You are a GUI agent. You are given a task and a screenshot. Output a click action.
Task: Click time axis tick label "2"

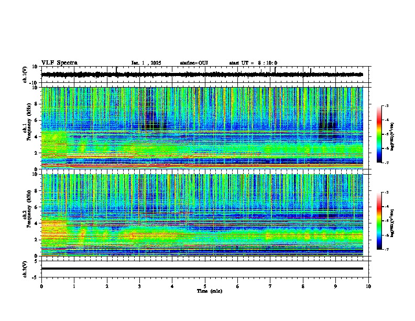coord(107,286)
